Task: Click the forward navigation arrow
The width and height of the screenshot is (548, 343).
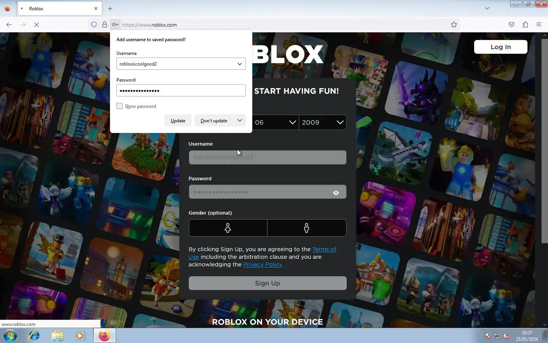Action: pos(23,25)
